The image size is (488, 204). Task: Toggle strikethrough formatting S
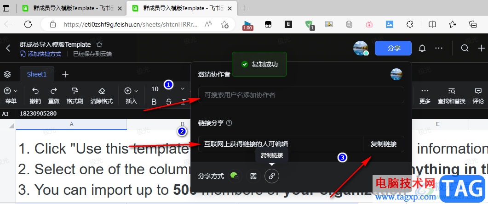click(169, 101)
